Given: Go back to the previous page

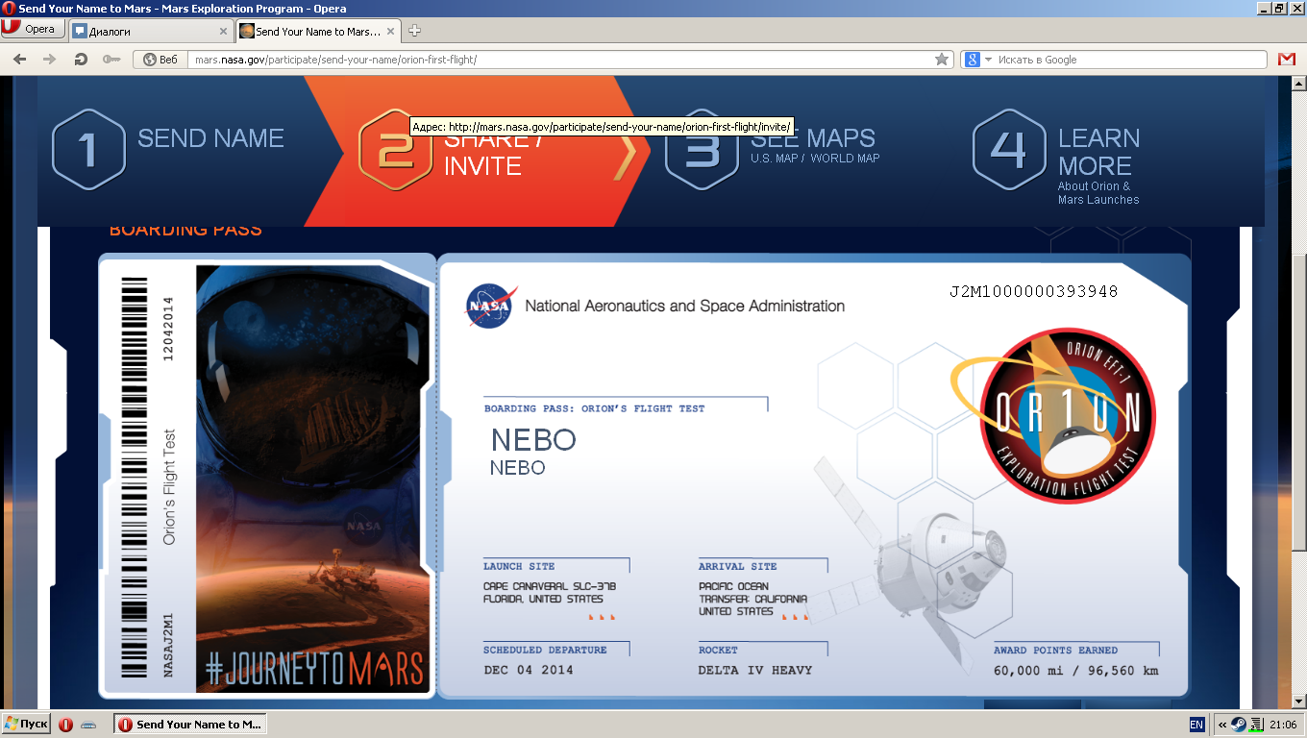Looking at the screenshot, I should (x=20, y=60).
